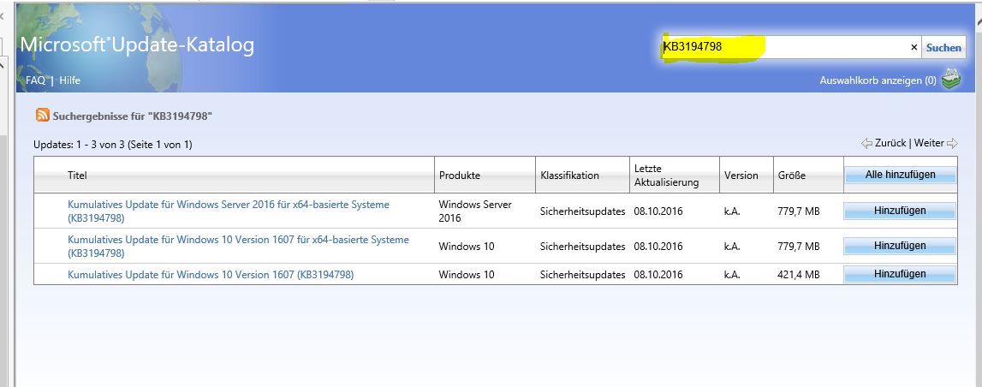Add Windows 10 1607 x64 update
The width and height of the screenshot is (982, 387).
[900, 246]
